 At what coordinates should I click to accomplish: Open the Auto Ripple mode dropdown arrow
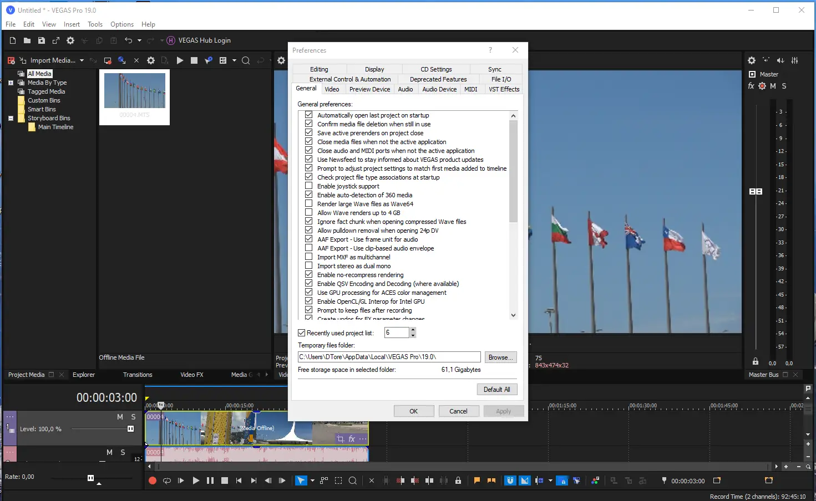[x=550, y=481]
